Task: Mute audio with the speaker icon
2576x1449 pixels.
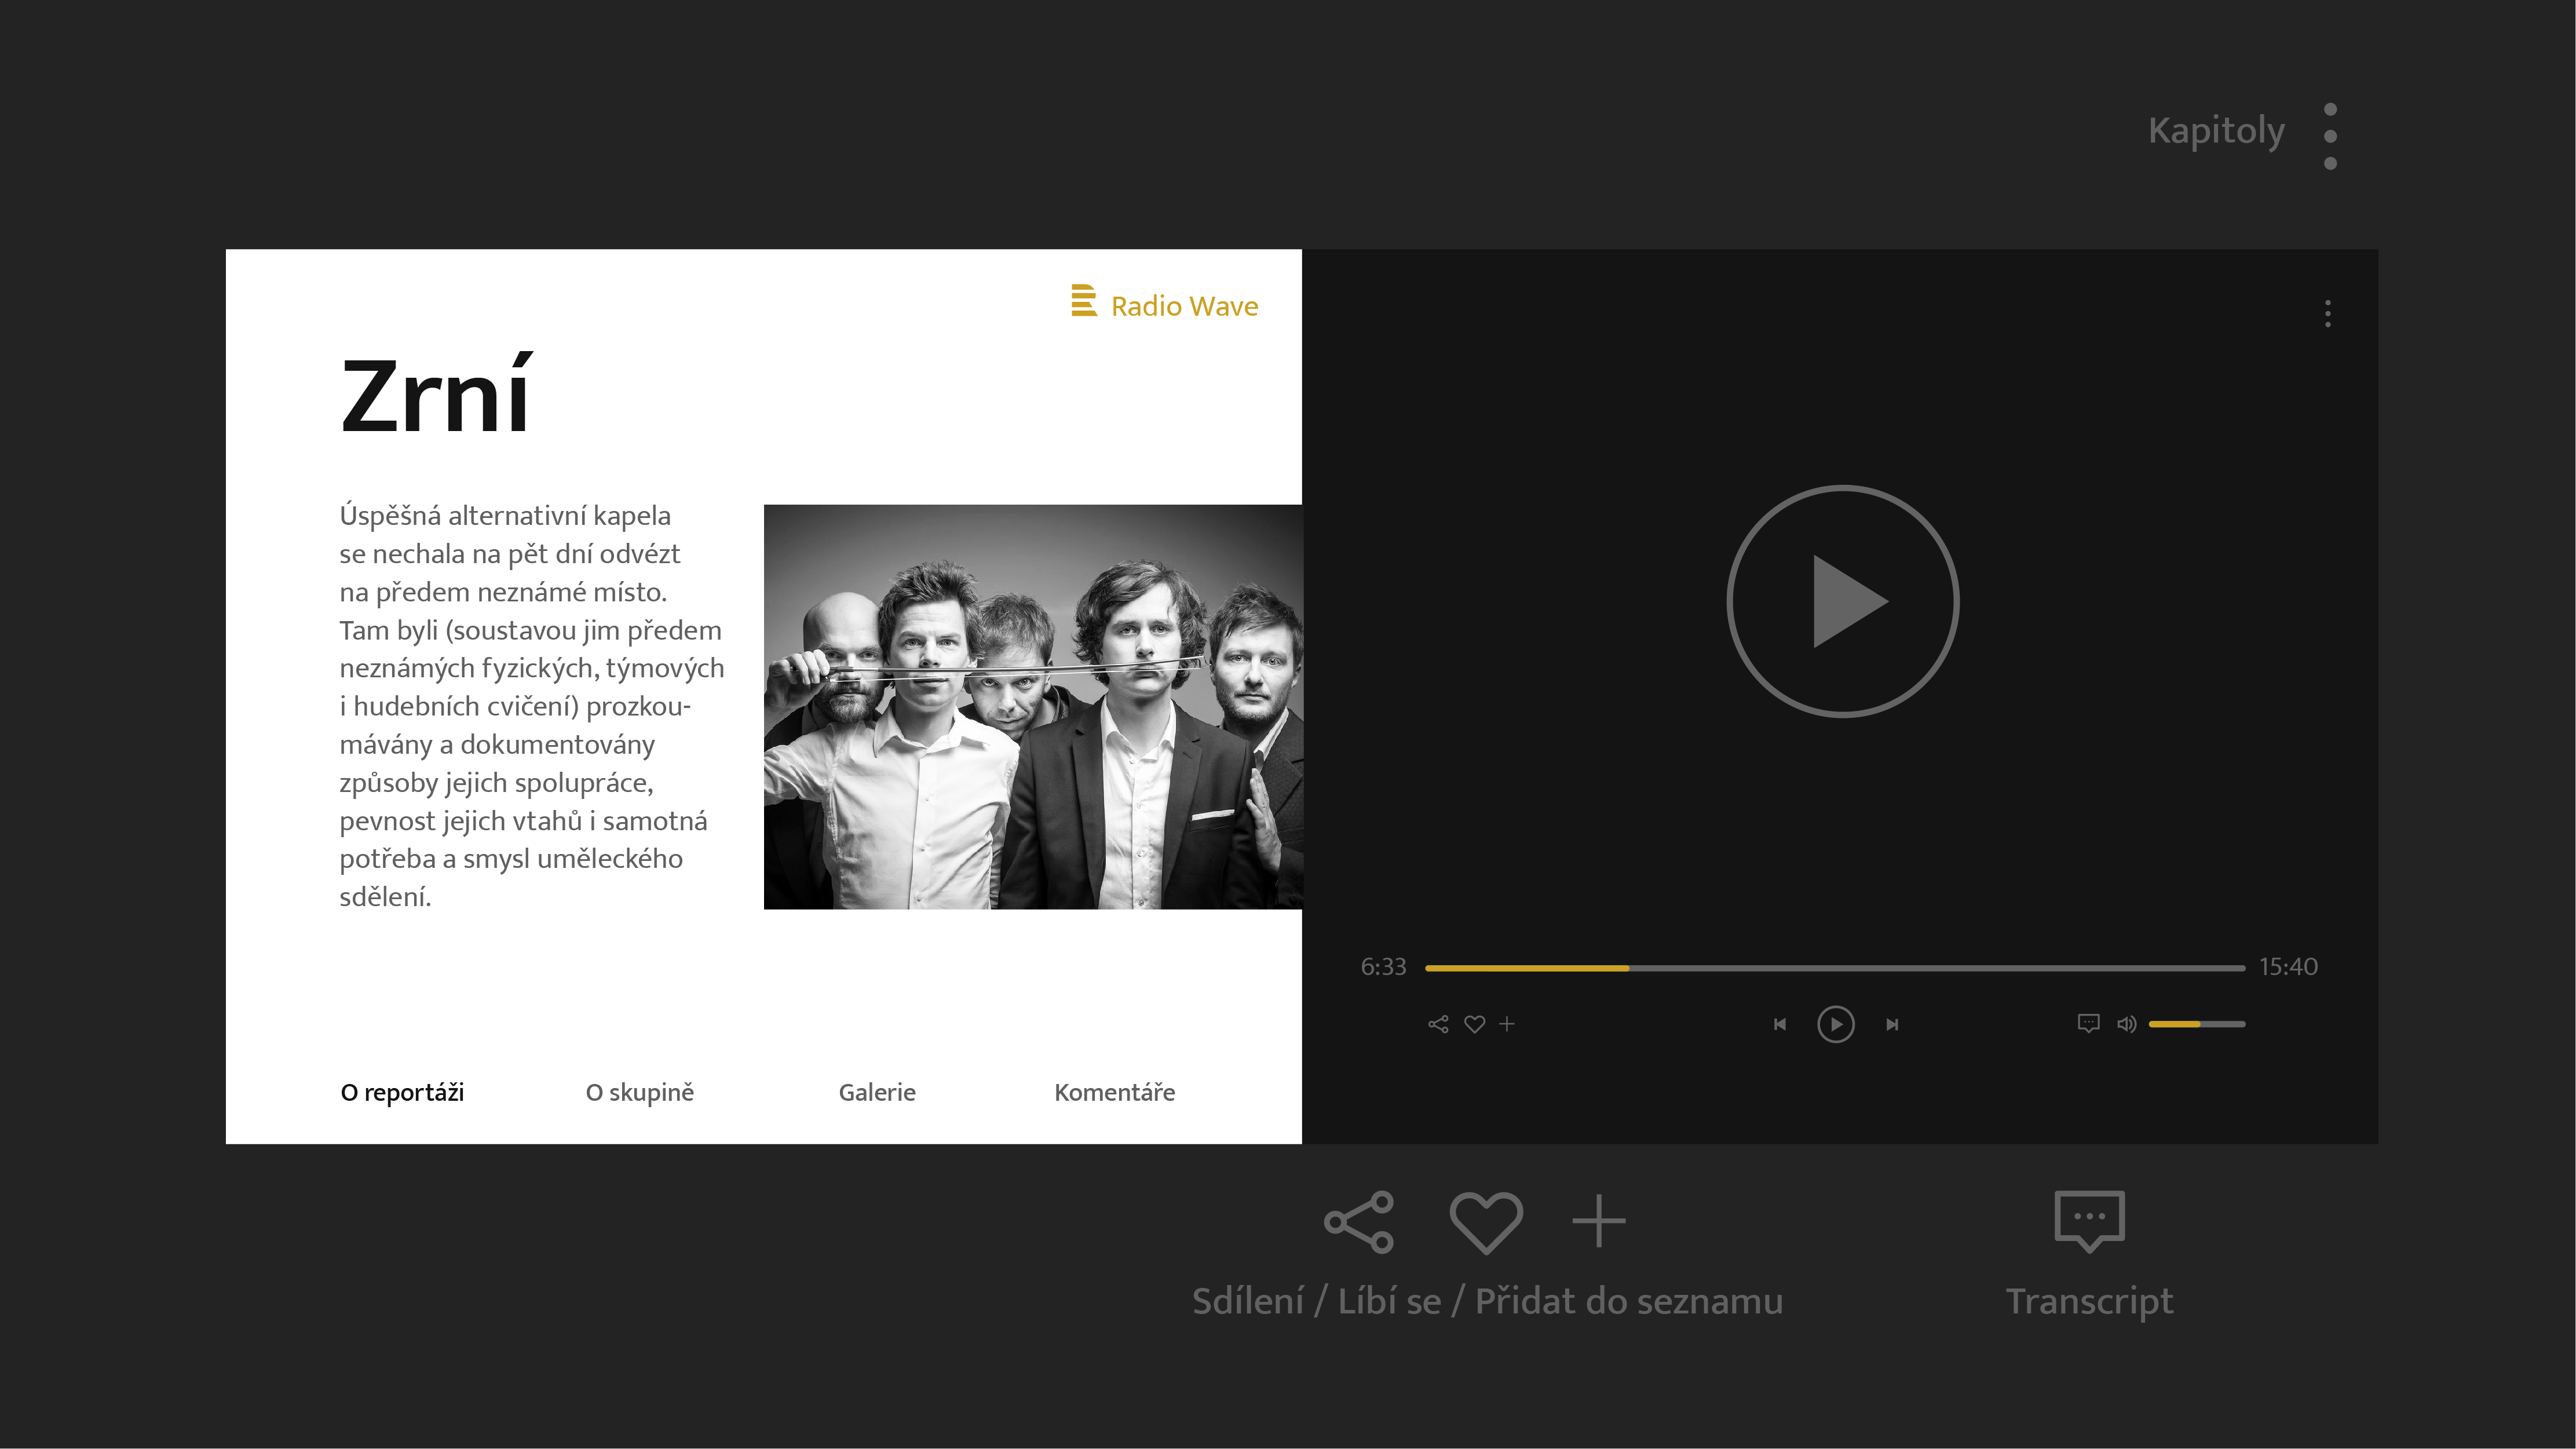Action: [2126, 1024]
